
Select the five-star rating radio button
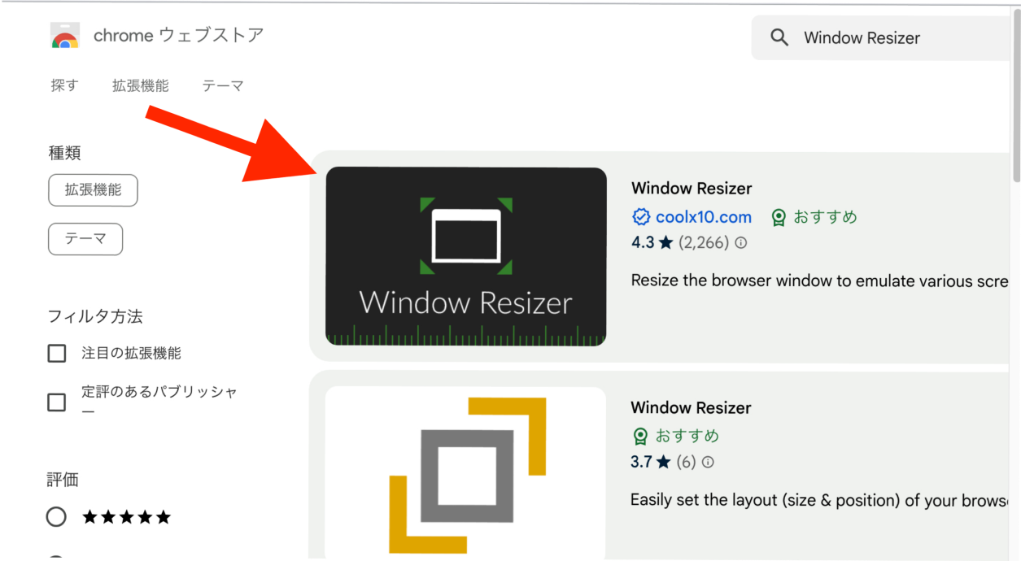[56, 516]
